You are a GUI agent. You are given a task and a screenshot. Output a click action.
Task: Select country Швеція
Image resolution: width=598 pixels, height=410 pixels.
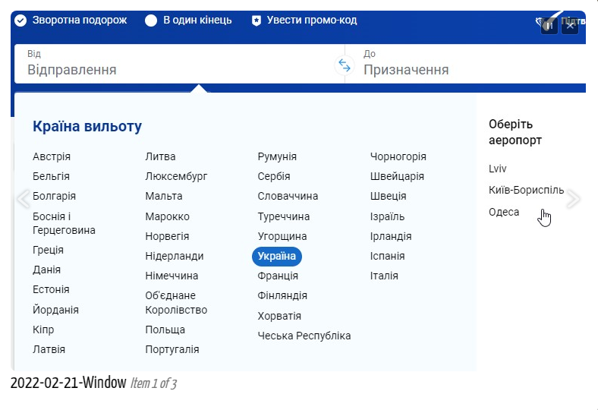click(389, 196)
